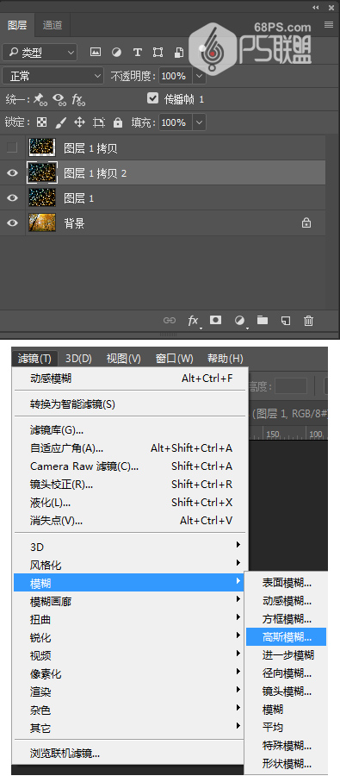Viewport: 340px width, 776px height.
Task: Click the smart object filter icon
Action: click(x=179, y=52)
